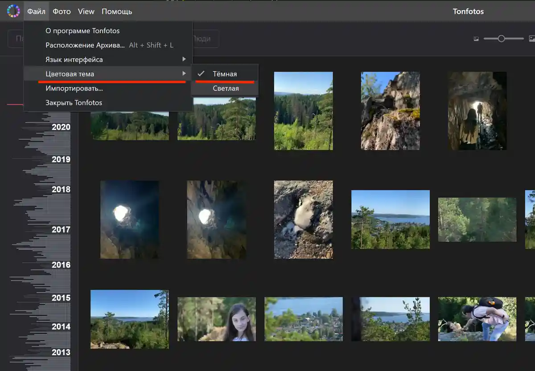Open the Фото menu
The height and width of the screenshot is (371, 535).
[62, 11]
